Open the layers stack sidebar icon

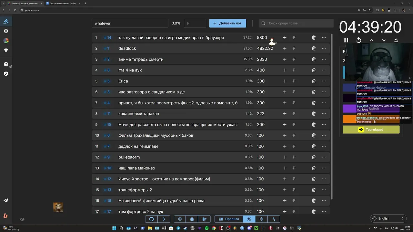pos(6,50)
